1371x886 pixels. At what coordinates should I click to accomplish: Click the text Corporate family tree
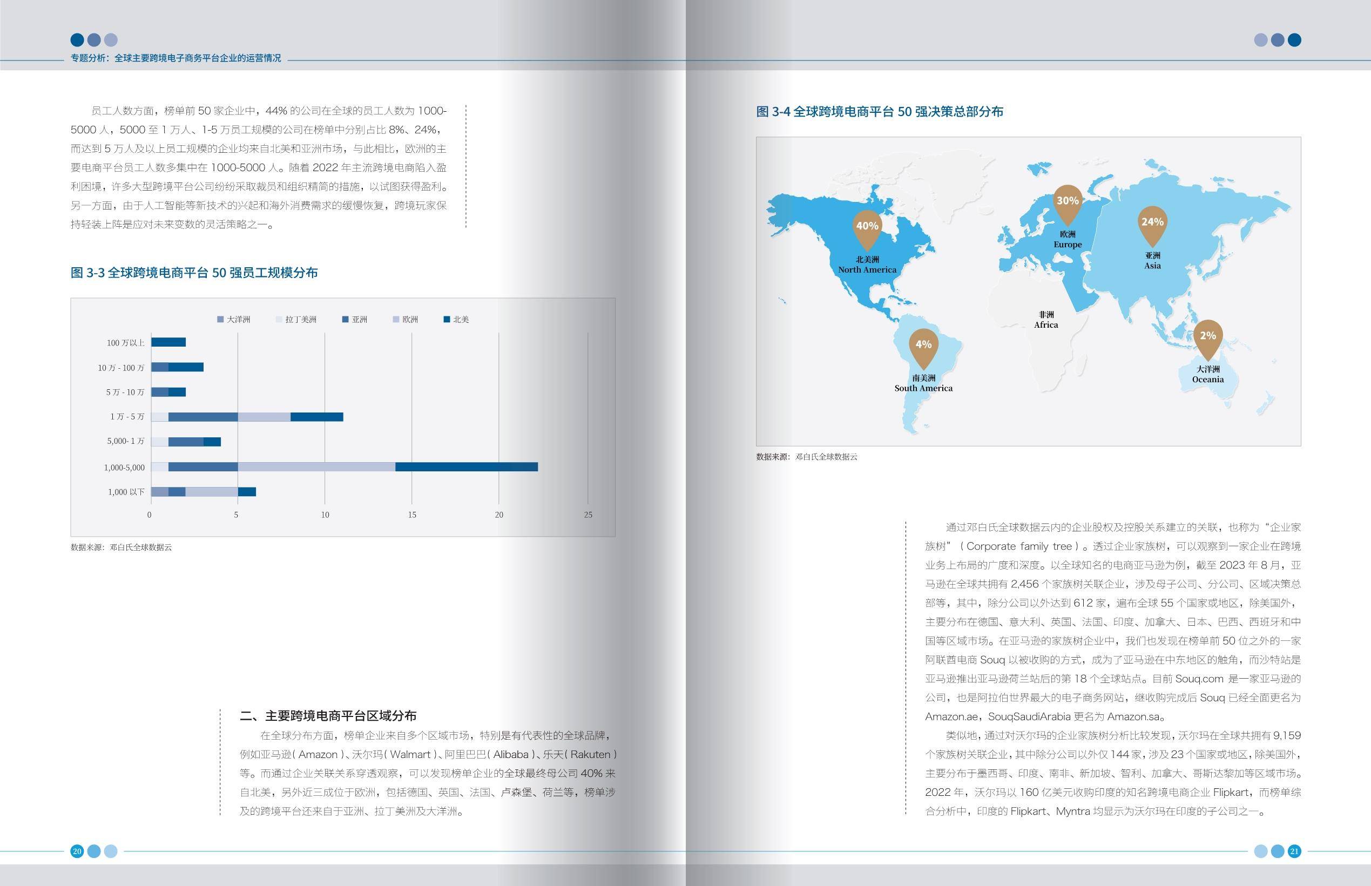(x=1019, y=546)
